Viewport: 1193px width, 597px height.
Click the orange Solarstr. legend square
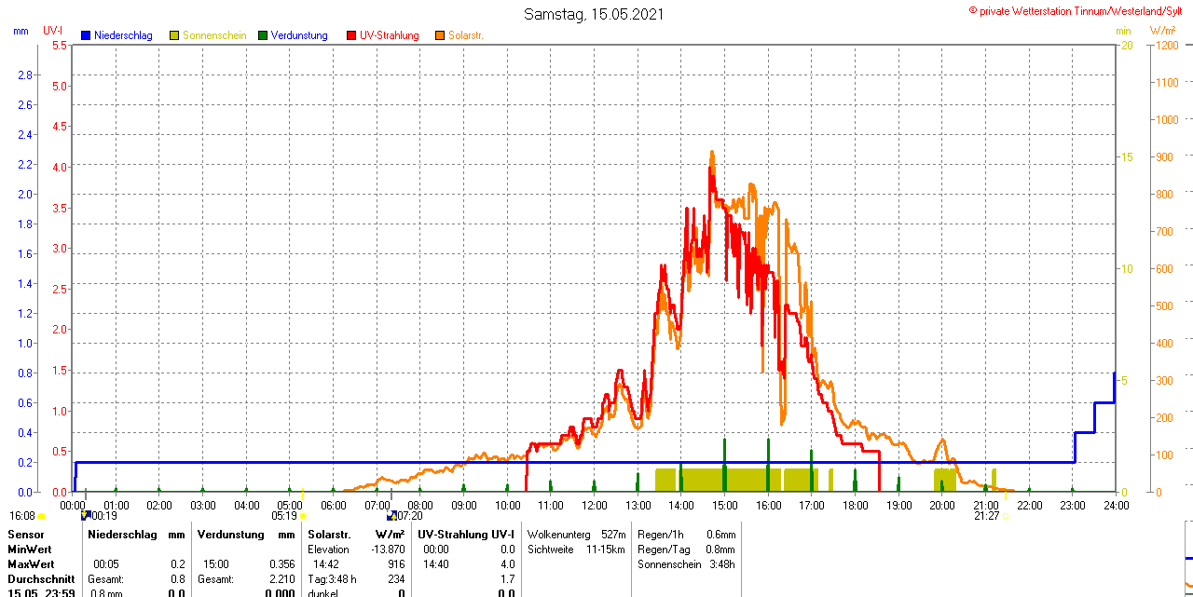[440, 35]
